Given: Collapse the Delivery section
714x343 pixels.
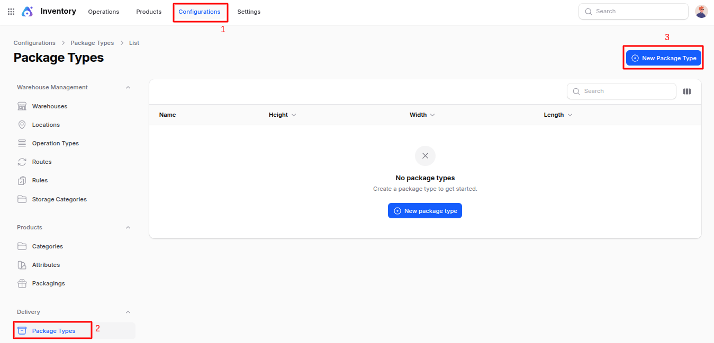Looking at the screenshot, I should (x=128, y=312).
